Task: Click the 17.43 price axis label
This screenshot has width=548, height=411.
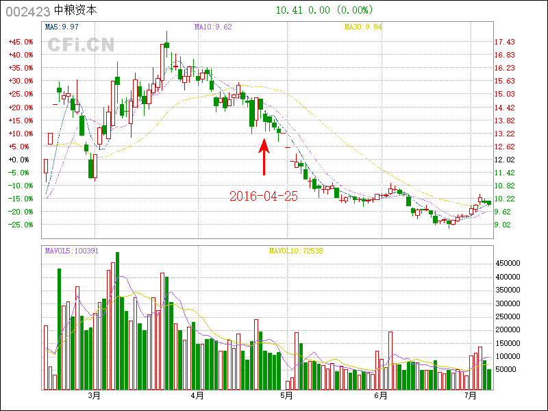Action: coord(505,42)
